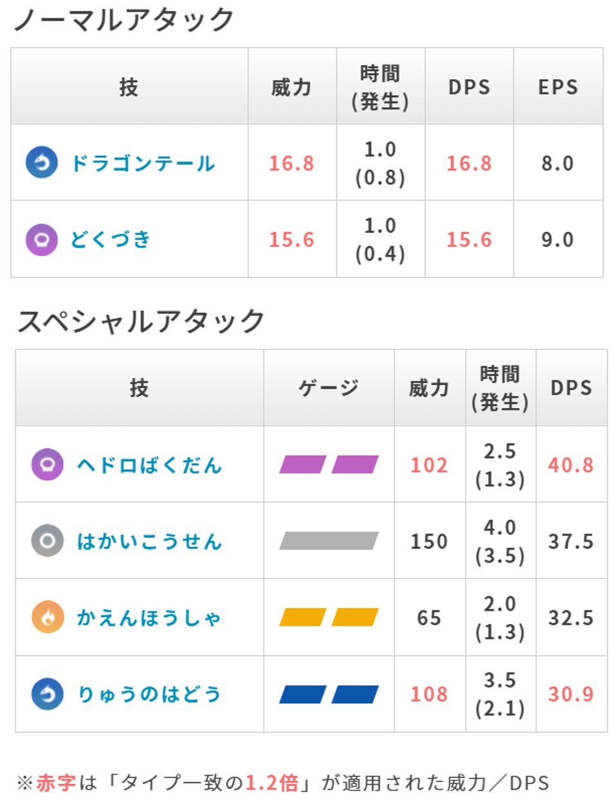Open the どくづき move link
The height and width of the screenshot is (809, 613).
point(111,239)
